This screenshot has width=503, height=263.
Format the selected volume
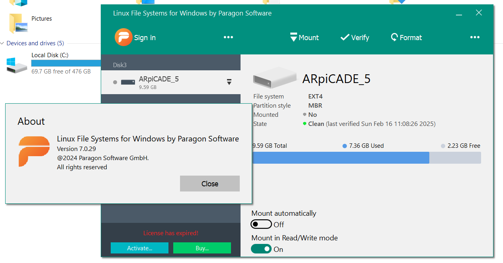(406, 37)
